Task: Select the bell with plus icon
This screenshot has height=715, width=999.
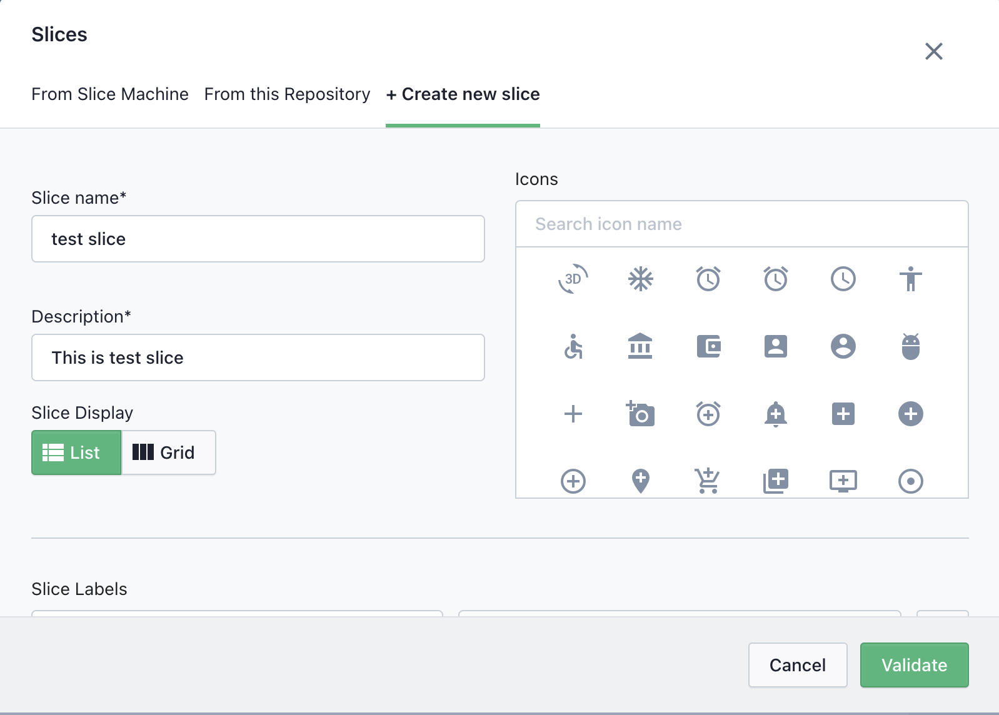Action: click(x=775, y=414)
